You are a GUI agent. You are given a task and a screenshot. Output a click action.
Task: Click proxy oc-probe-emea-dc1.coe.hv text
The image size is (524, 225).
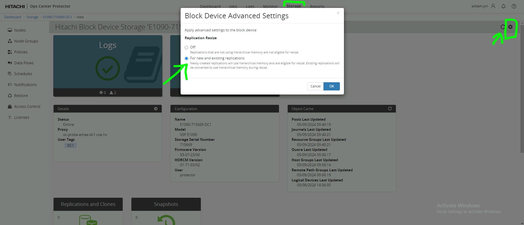85,135
